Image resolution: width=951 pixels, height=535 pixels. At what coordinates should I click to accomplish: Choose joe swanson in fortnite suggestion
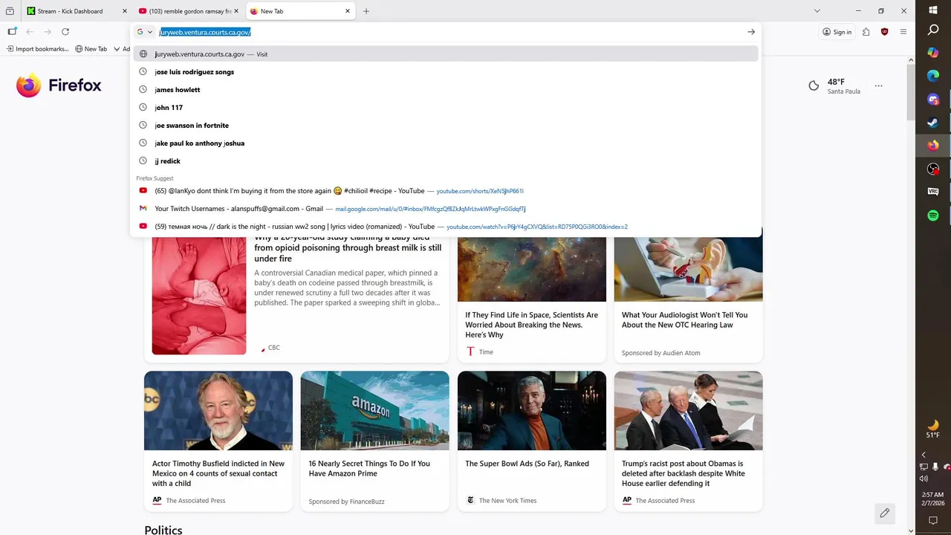(446, 126)
